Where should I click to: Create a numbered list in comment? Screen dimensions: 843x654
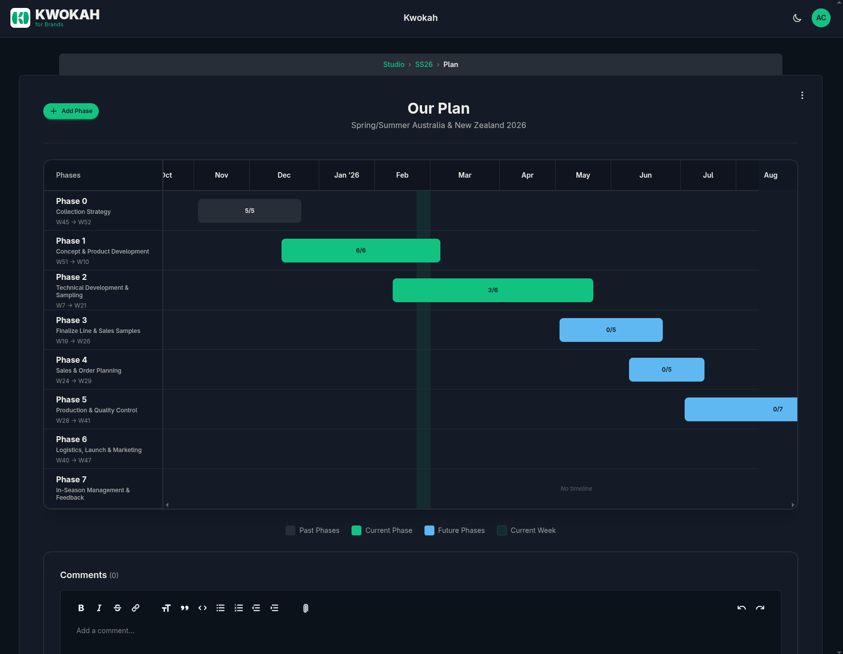tap(239, 608)
